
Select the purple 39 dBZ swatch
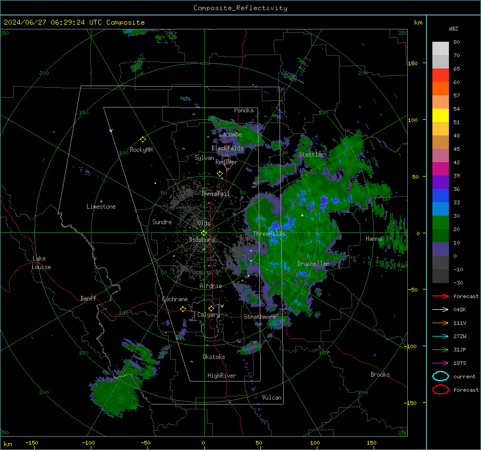(x=440, y=182)
